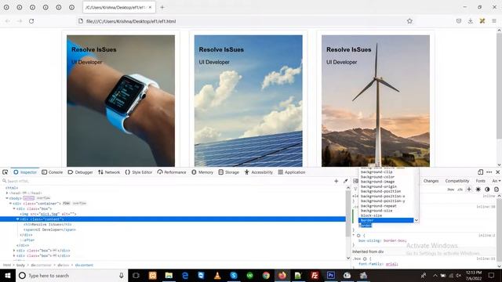Toggle the :hov pseudo-class panel
Viewport: 502px width, 282px height.
pos(451,190)
